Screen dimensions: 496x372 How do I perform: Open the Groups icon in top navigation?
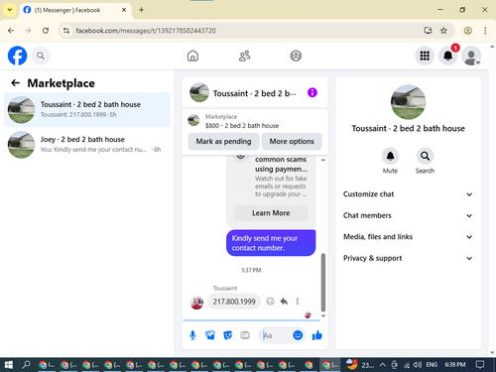coord(296,56)
